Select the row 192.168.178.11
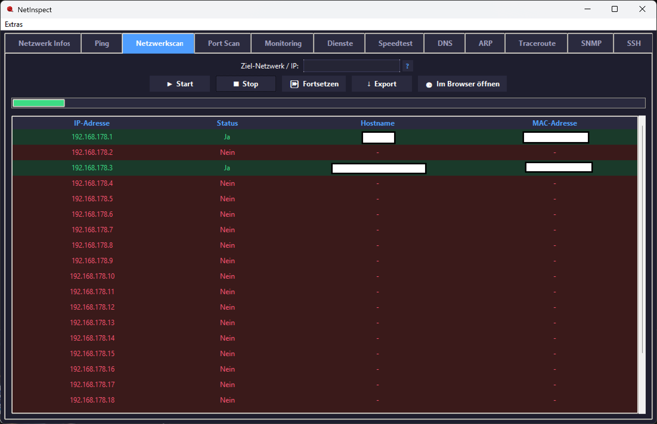Screen dimensions: 657x424 [325, 292]
